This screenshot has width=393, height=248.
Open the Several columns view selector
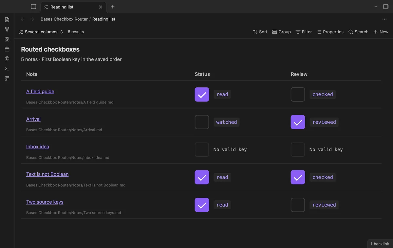[41, 32]
